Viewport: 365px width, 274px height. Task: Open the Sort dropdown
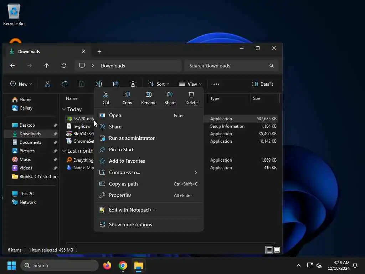tap(159, 84)
